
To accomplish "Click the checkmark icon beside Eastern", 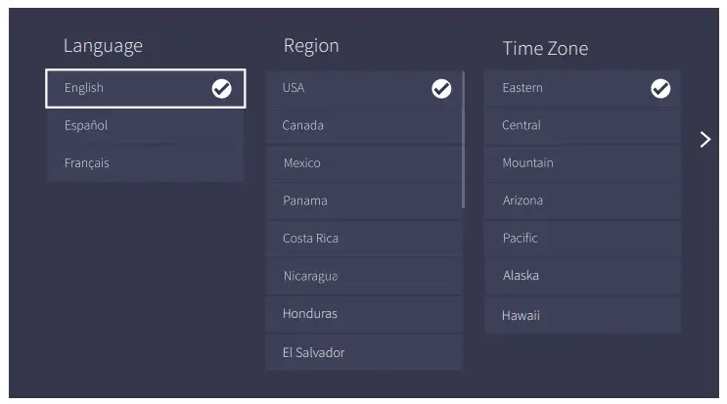I will [x=660, y=88].
